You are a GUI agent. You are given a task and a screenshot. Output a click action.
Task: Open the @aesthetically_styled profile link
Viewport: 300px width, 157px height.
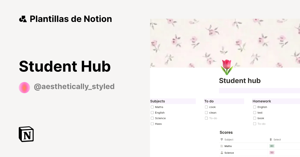pyautogui.click(x=74, y=86)
